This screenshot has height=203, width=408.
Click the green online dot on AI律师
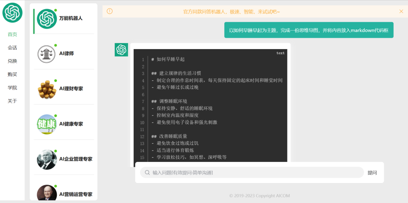point(56,46)
